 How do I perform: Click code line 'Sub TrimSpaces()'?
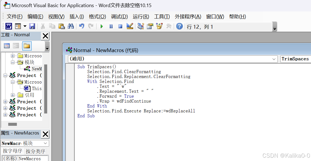pyautogui.click(x=97, y=67)
